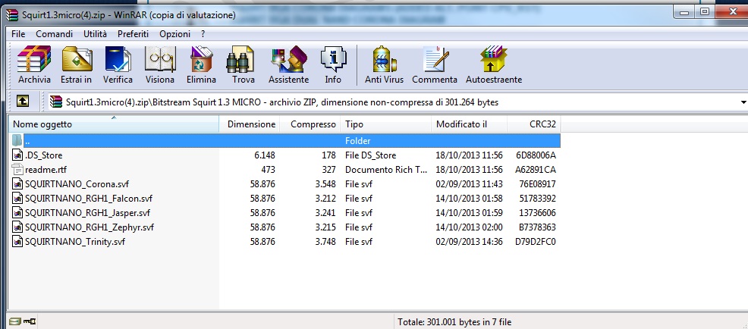
Task: Select SQUIRTNANO_RGH1_Zephyr.svf file
Action: tap(90, 227)
